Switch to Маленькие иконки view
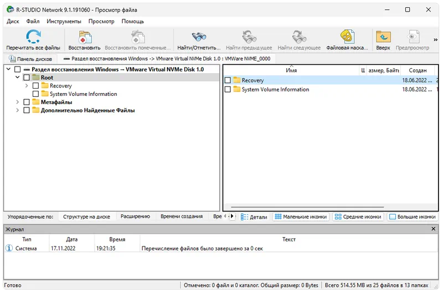This screenshot has height=293, width=443. point(301,217)
